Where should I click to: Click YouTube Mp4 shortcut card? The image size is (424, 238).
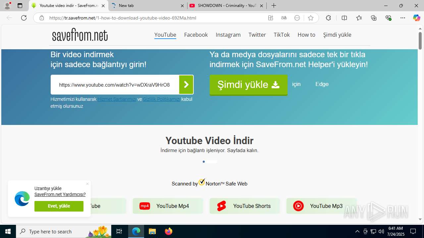(x=168, y=206)
